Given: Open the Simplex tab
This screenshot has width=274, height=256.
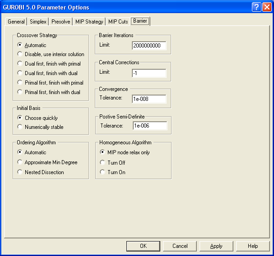Looking at the screenshot, I should click(x=38, y=22).
